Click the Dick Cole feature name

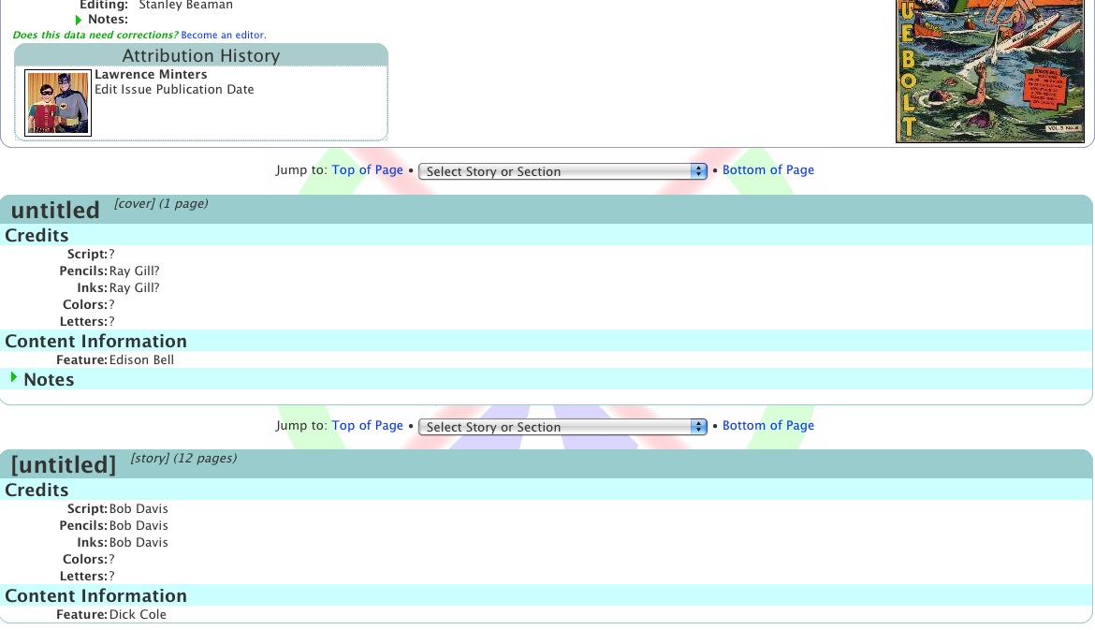[138, 615]
